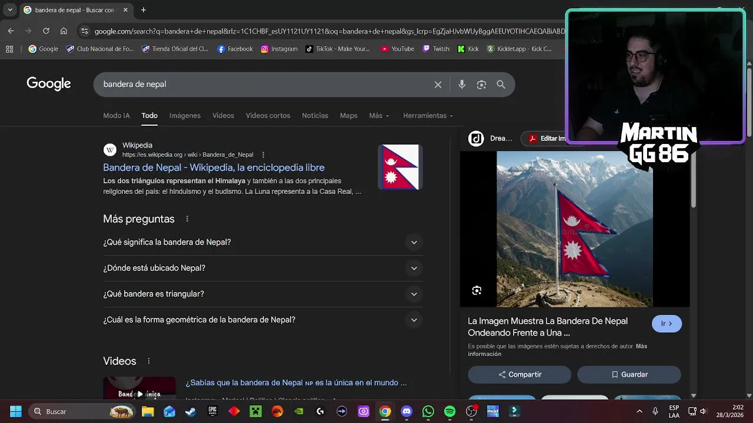Click the Compartir button
The image size is (753, 423).
[x=519, y=374]
